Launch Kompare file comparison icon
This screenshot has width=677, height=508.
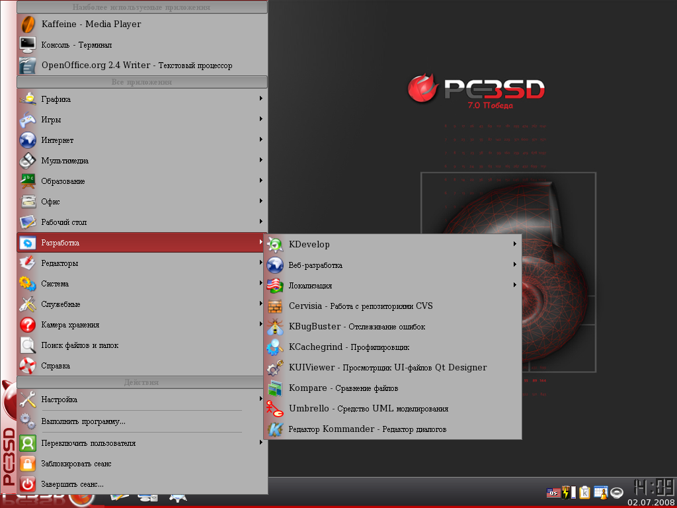[274, 388]
